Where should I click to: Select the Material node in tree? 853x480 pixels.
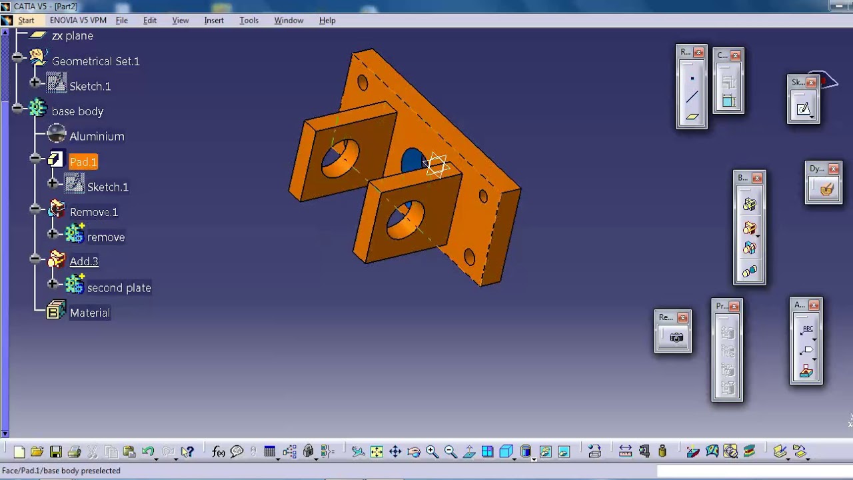(x=89, y=313)
